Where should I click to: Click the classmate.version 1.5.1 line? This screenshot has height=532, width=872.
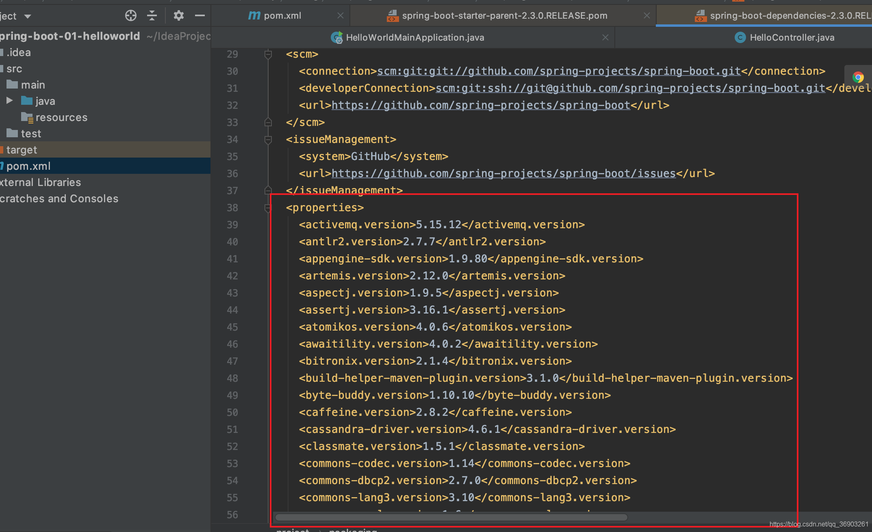pos(442,446)
